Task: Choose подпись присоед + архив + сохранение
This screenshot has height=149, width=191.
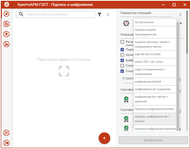Action: (x=155, y=45)
